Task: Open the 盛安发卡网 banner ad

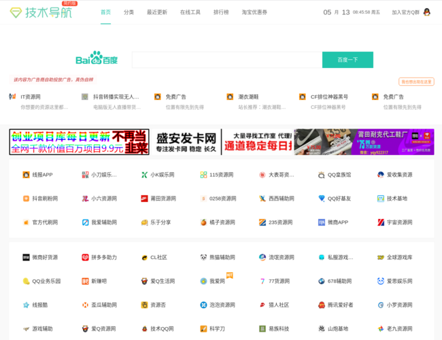Action: (186, 142)
